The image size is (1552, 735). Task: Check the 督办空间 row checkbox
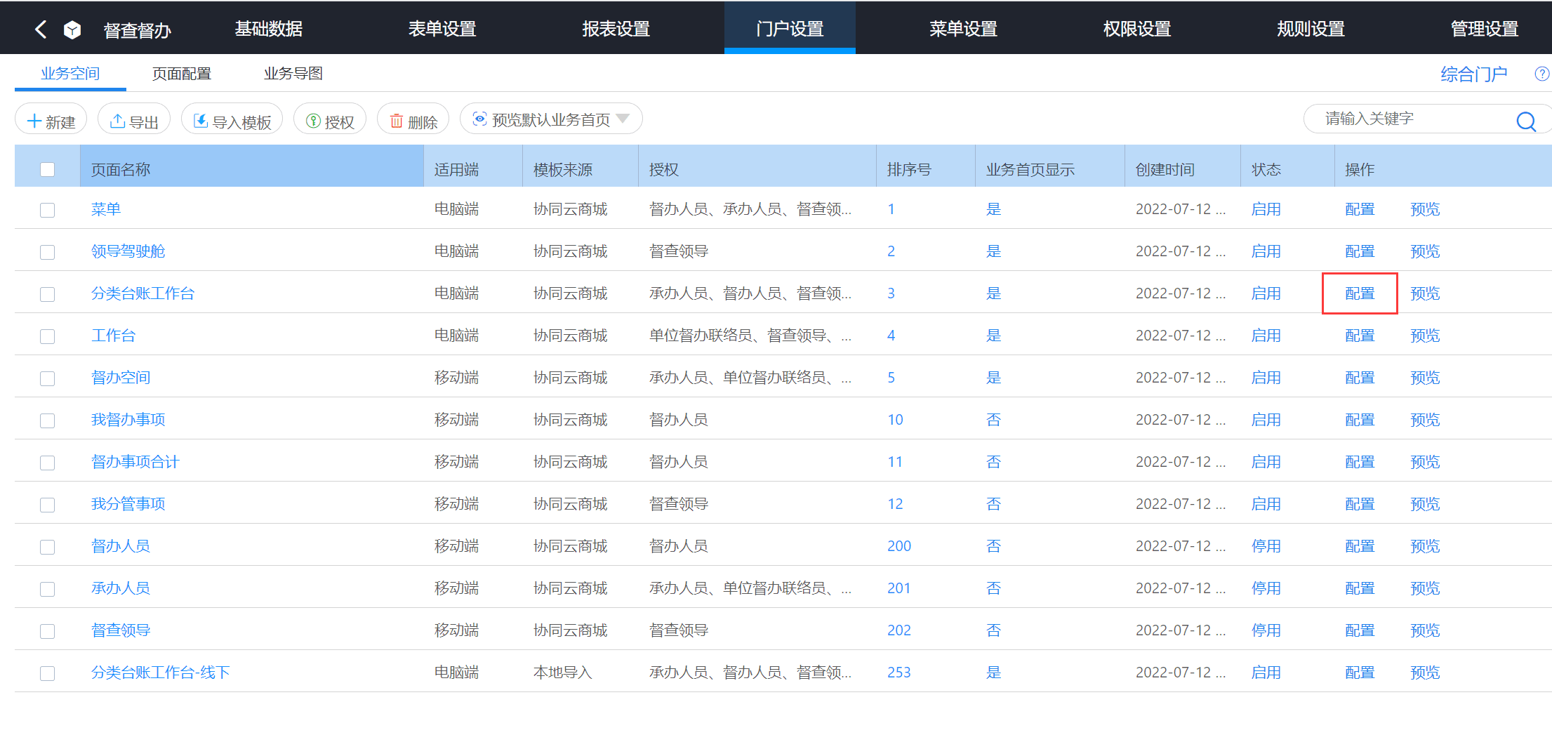[47, 378]
